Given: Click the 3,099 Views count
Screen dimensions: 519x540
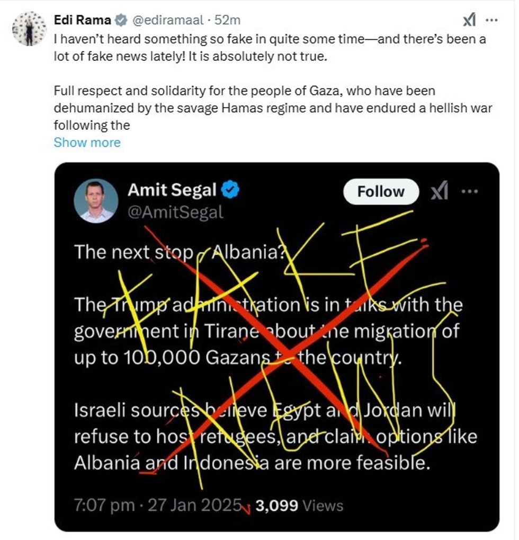Looking at the screenshot, I should pos(299,506).
